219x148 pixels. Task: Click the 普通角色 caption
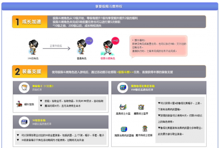[82, 58]
